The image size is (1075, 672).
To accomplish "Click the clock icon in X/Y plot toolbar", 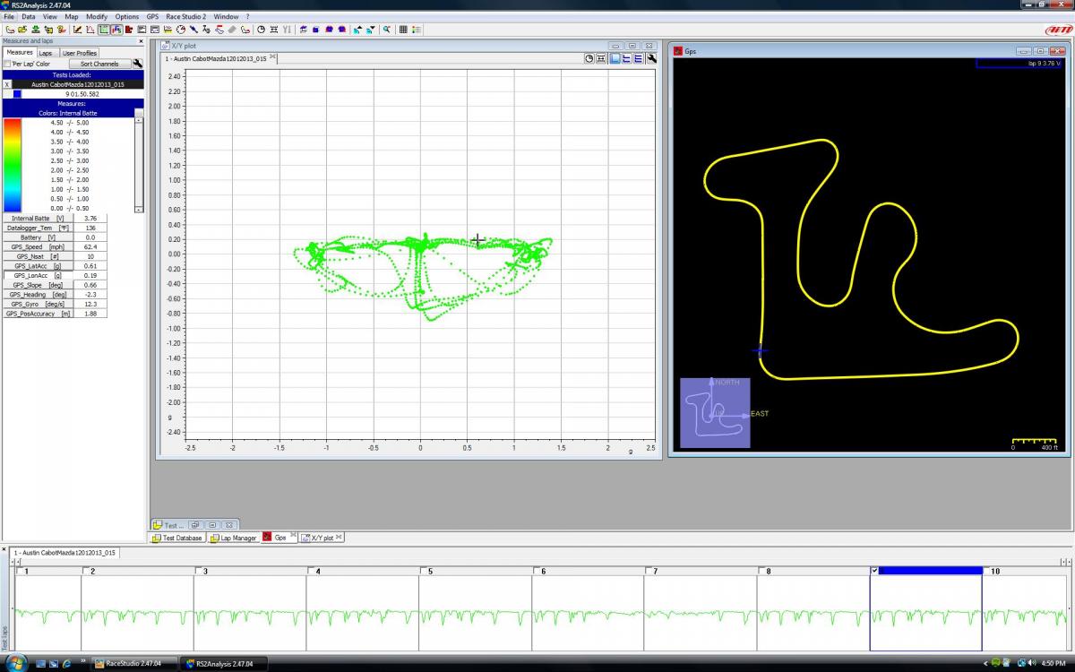I will (589, 58).
